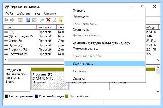Close the Disk Management window

click(x=155, y=7)
